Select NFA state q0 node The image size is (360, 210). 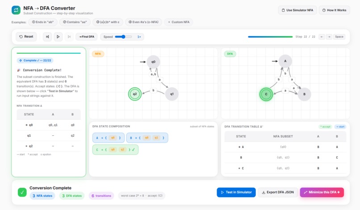point(153,62)
